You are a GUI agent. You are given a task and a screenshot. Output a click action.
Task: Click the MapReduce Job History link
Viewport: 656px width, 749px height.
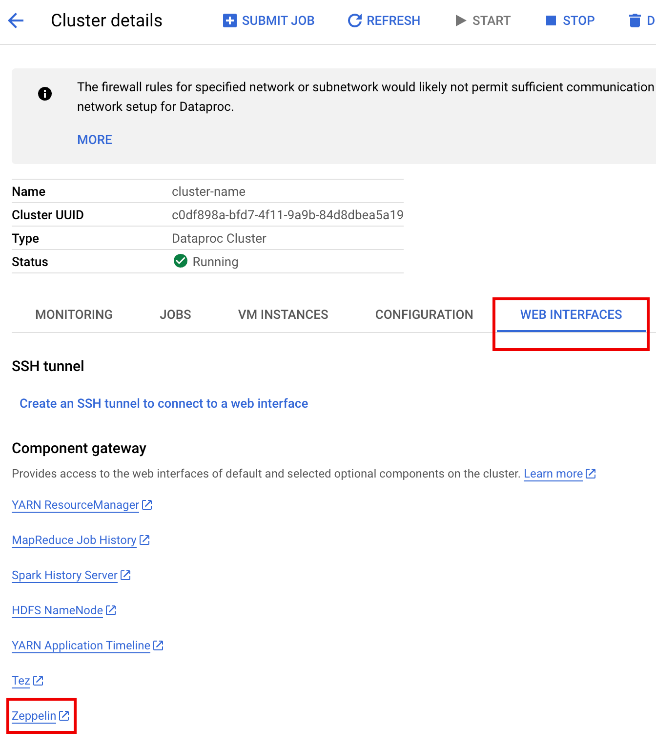coord(74,540)
